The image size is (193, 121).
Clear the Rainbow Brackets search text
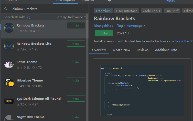(83, 9)
